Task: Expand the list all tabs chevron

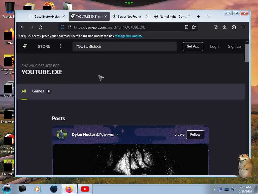Action: (x=208, y=16)
